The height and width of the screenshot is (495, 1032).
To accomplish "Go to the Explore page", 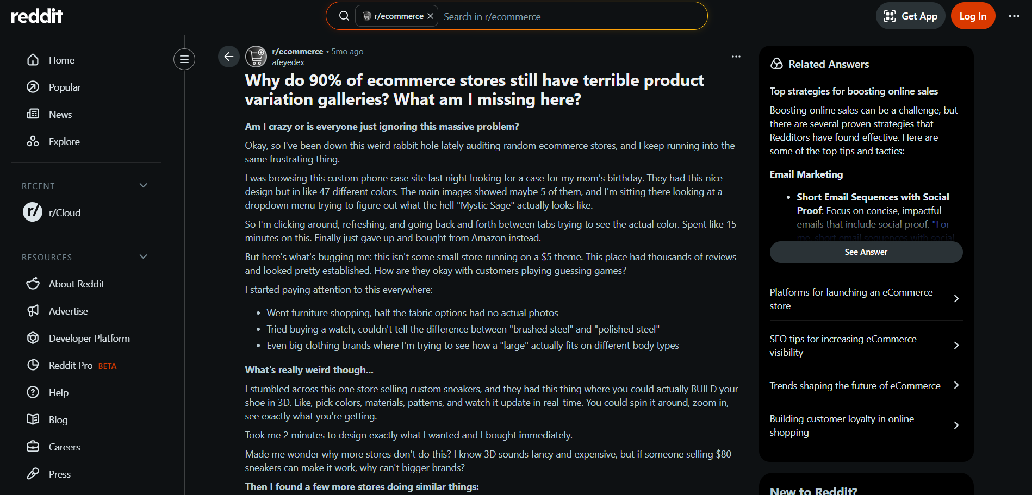I will (64, 142).
